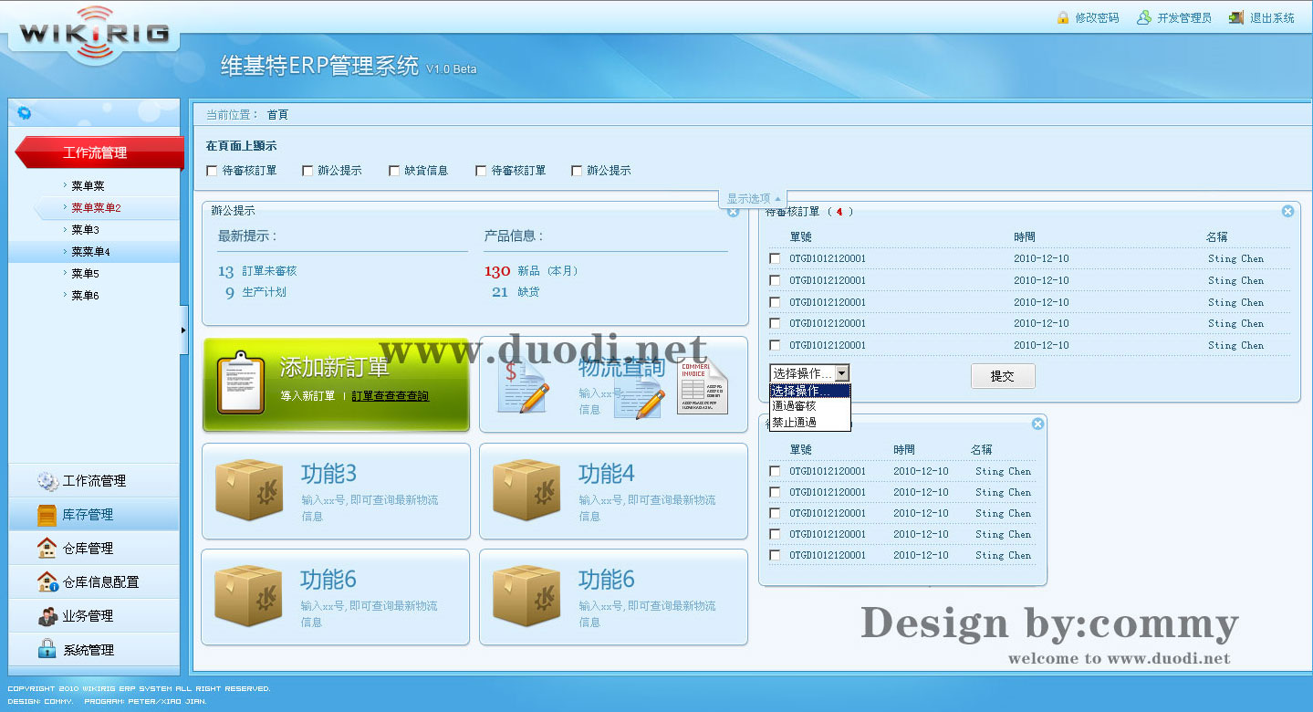Close the 待審核訂單 panel
The image size is (1313, 712).
coord(1287,211)
